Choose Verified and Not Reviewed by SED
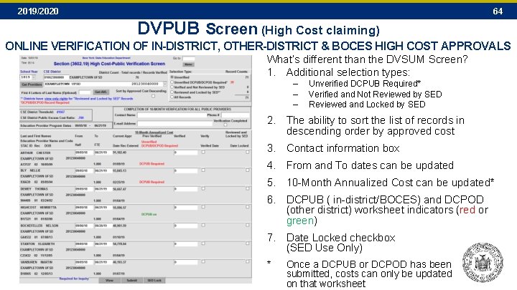The width and height of the screenshot is (517, 290). click(172, 87)
